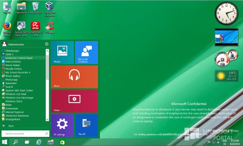Image resolution: width=243 pixels, height=146 pixels.
Task: Launch Oracle VM VirtualBox desktop icon
Action: tap(50, 9)
